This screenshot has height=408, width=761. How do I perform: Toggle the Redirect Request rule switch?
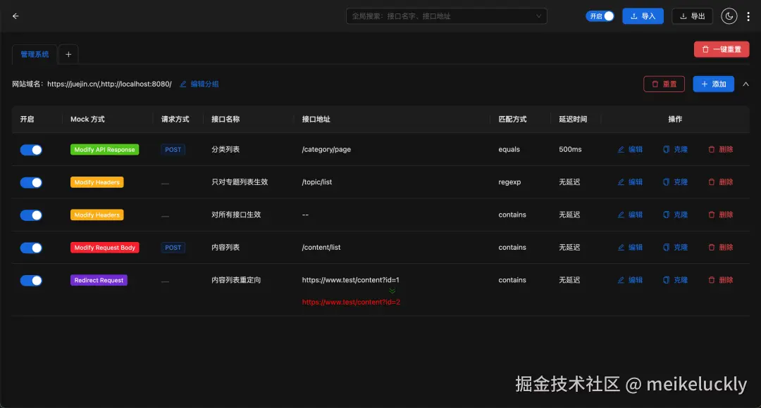pos(31,280)
